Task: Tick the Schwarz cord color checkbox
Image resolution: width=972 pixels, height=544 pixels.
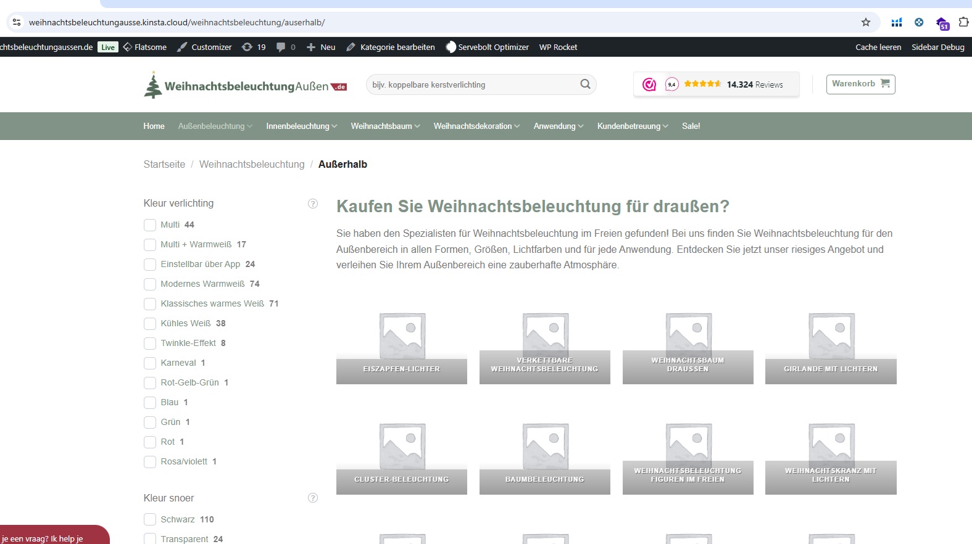Action: (x=150, y=520)
